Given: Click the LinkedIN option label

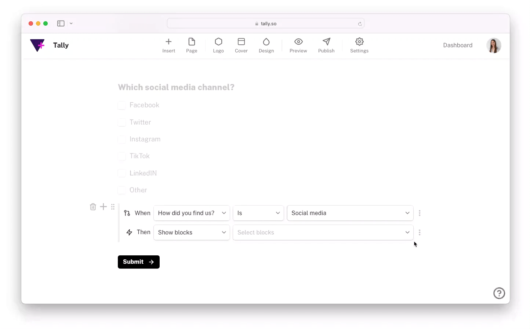Looking at the screenshot, I should click(143, 173).
